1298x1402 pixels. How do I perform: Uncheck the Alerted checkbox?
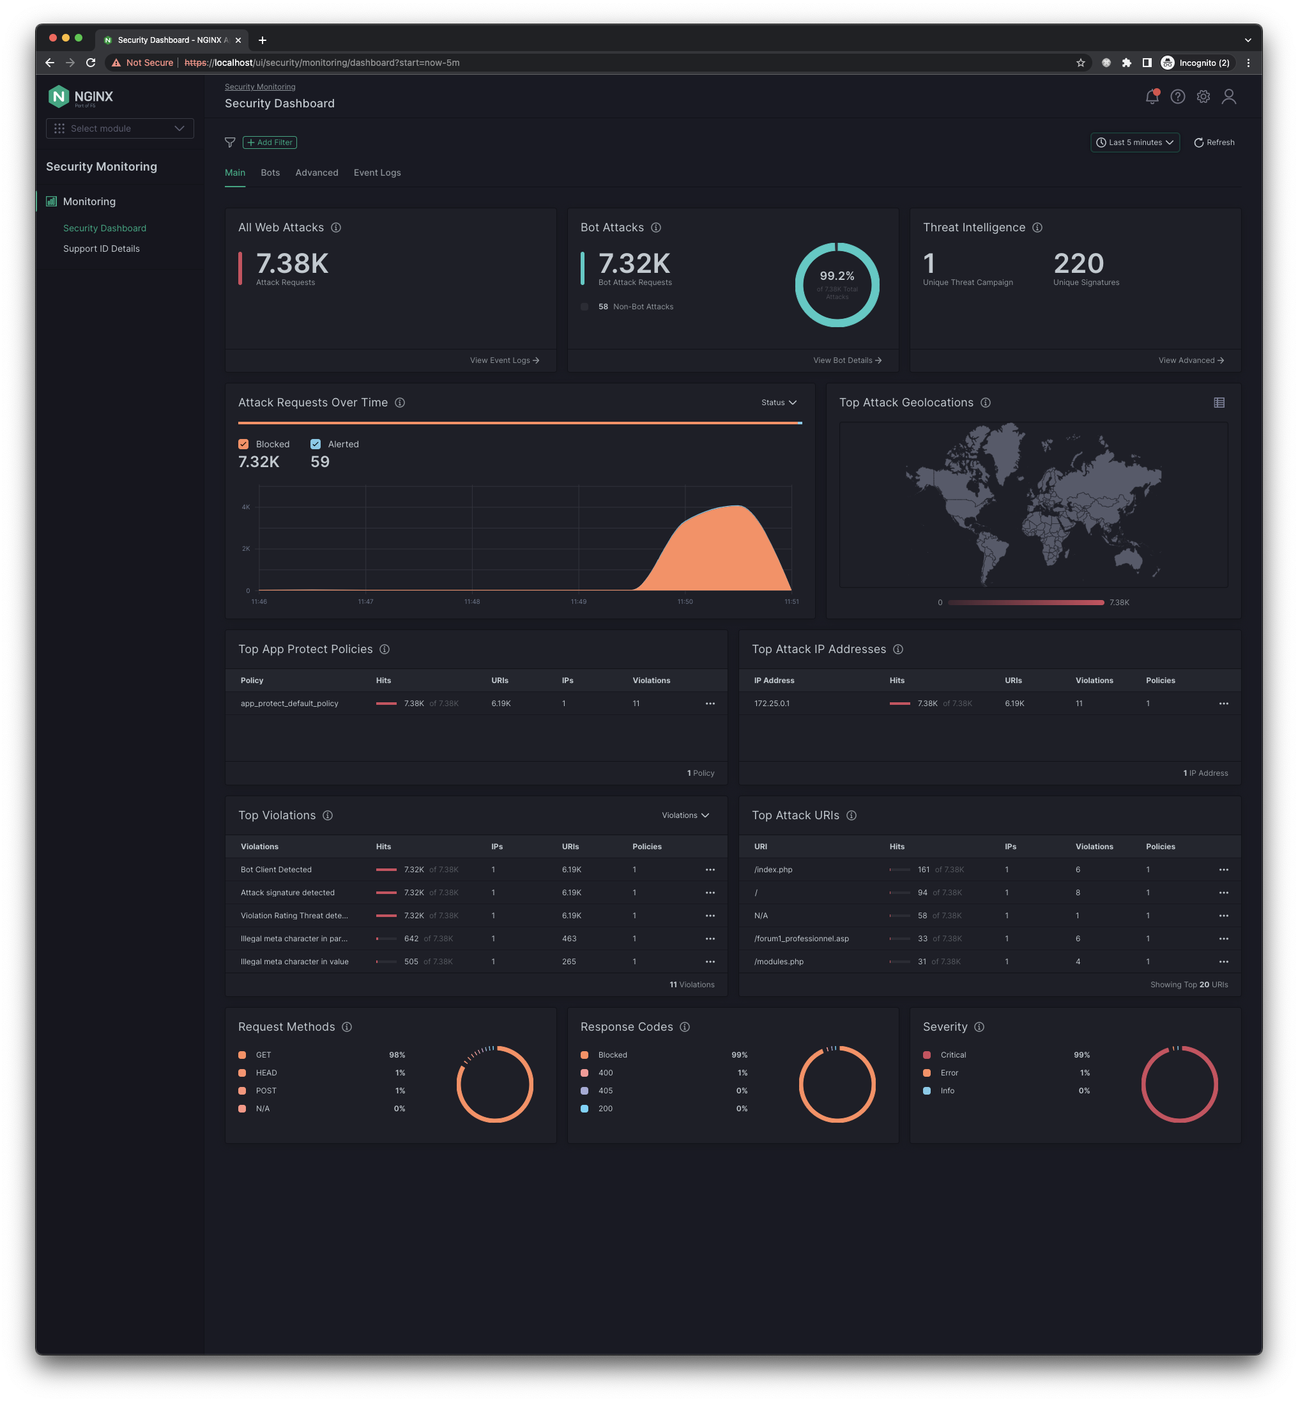tap(316, 444)
